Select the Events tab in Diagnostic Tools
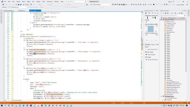This screenshot has height=107, width=190. click(x=153, y=45)
